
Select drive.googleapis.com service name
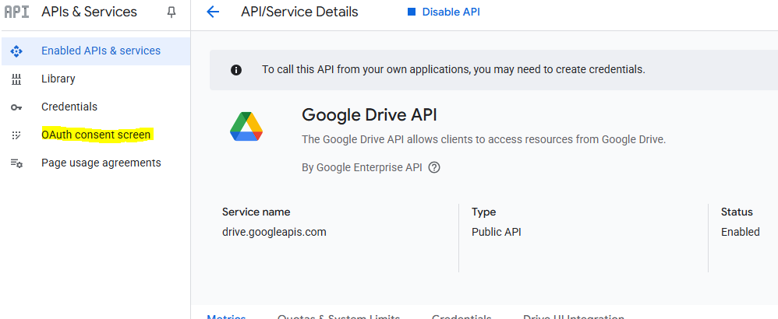pyautogui.click(x=274, y=232)
